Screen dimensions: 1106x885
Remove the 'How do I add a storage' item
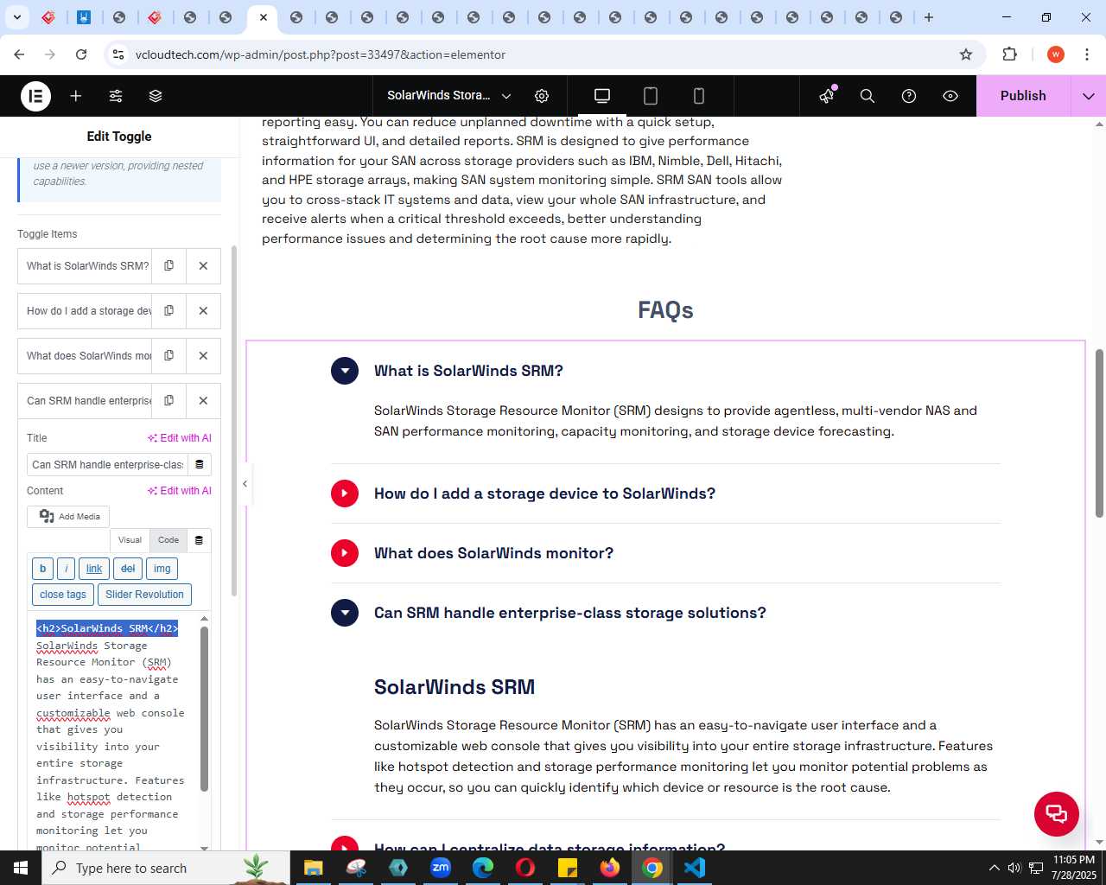(203, 311)
